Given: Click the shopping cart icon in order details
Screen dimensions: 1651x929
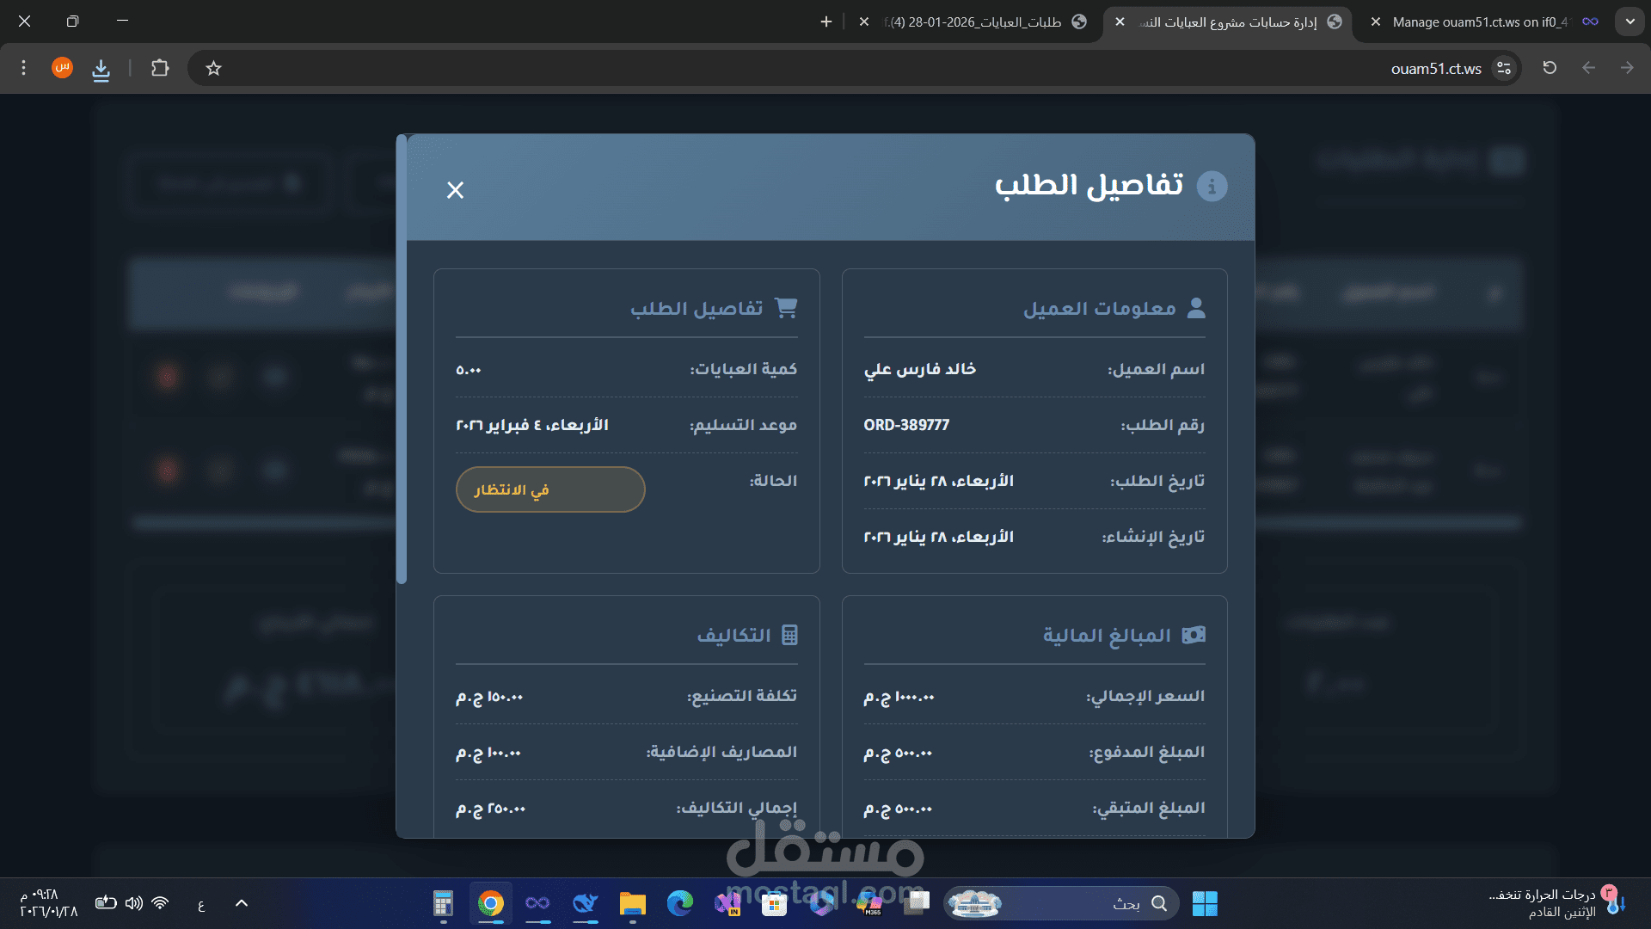Looking at the screenshot, I should (x=786, y=308).
